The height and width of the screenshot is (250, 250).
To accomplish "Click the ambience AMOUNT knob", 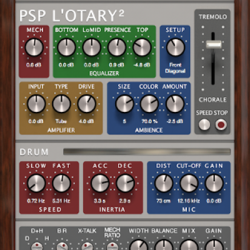I will (x=175, y=104).
